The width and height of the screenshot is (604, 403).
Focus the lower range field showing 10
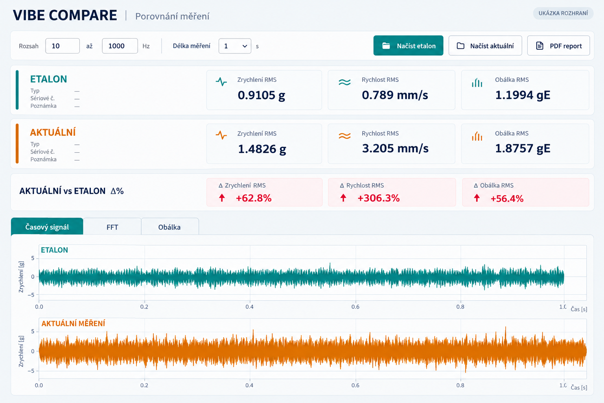63,46
